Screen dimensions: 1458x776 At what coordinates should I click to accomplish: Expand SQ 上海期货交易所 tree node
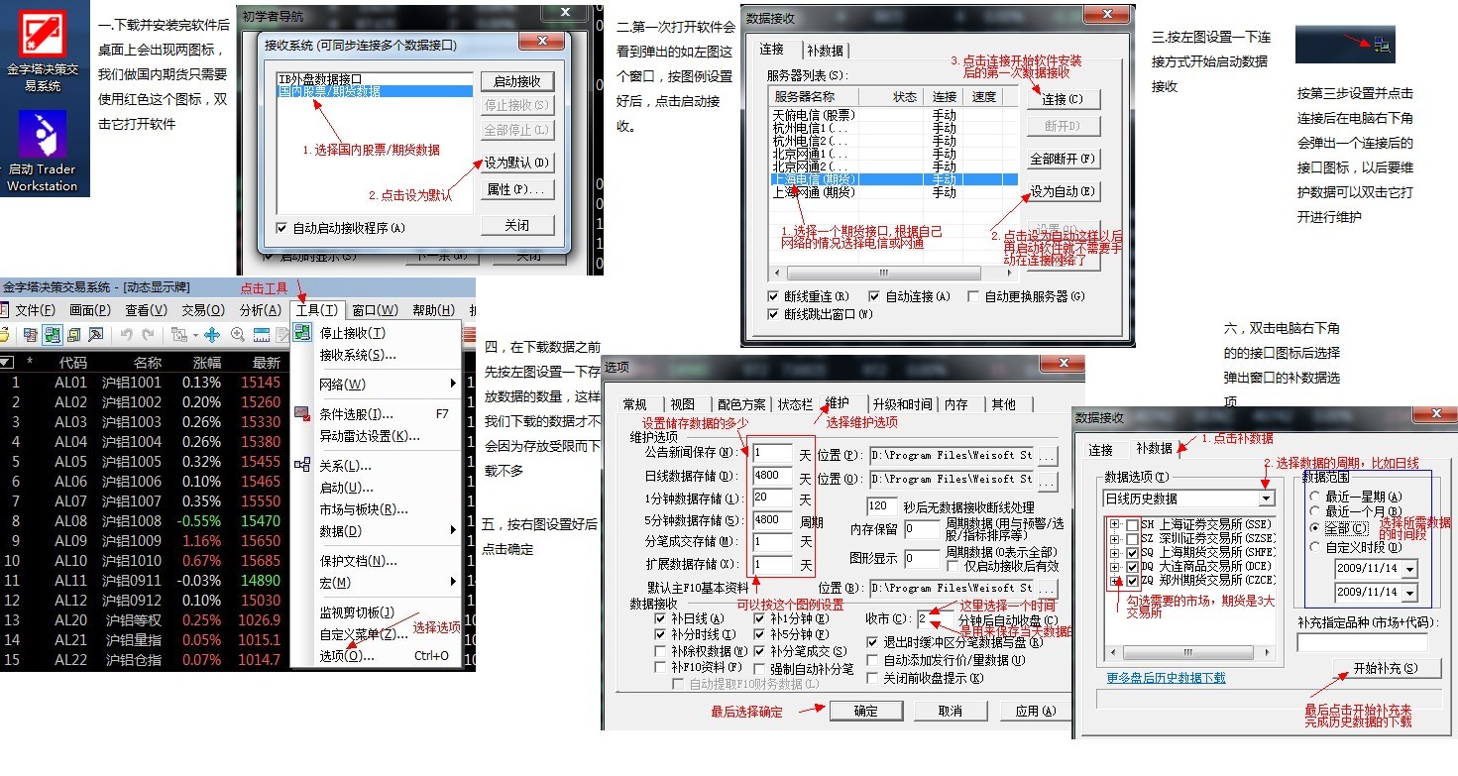(x=1115, y=553)
